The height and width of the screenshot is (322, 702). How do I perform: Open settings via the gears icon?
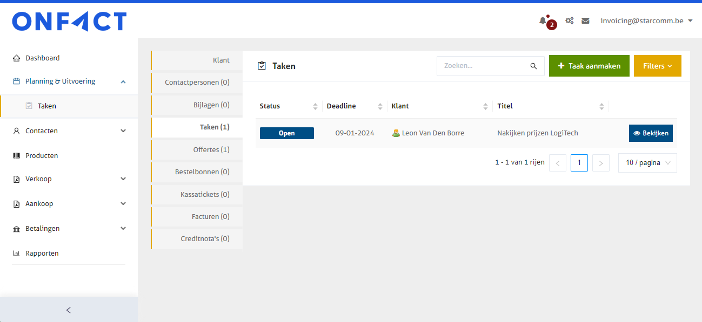(569, 21)
